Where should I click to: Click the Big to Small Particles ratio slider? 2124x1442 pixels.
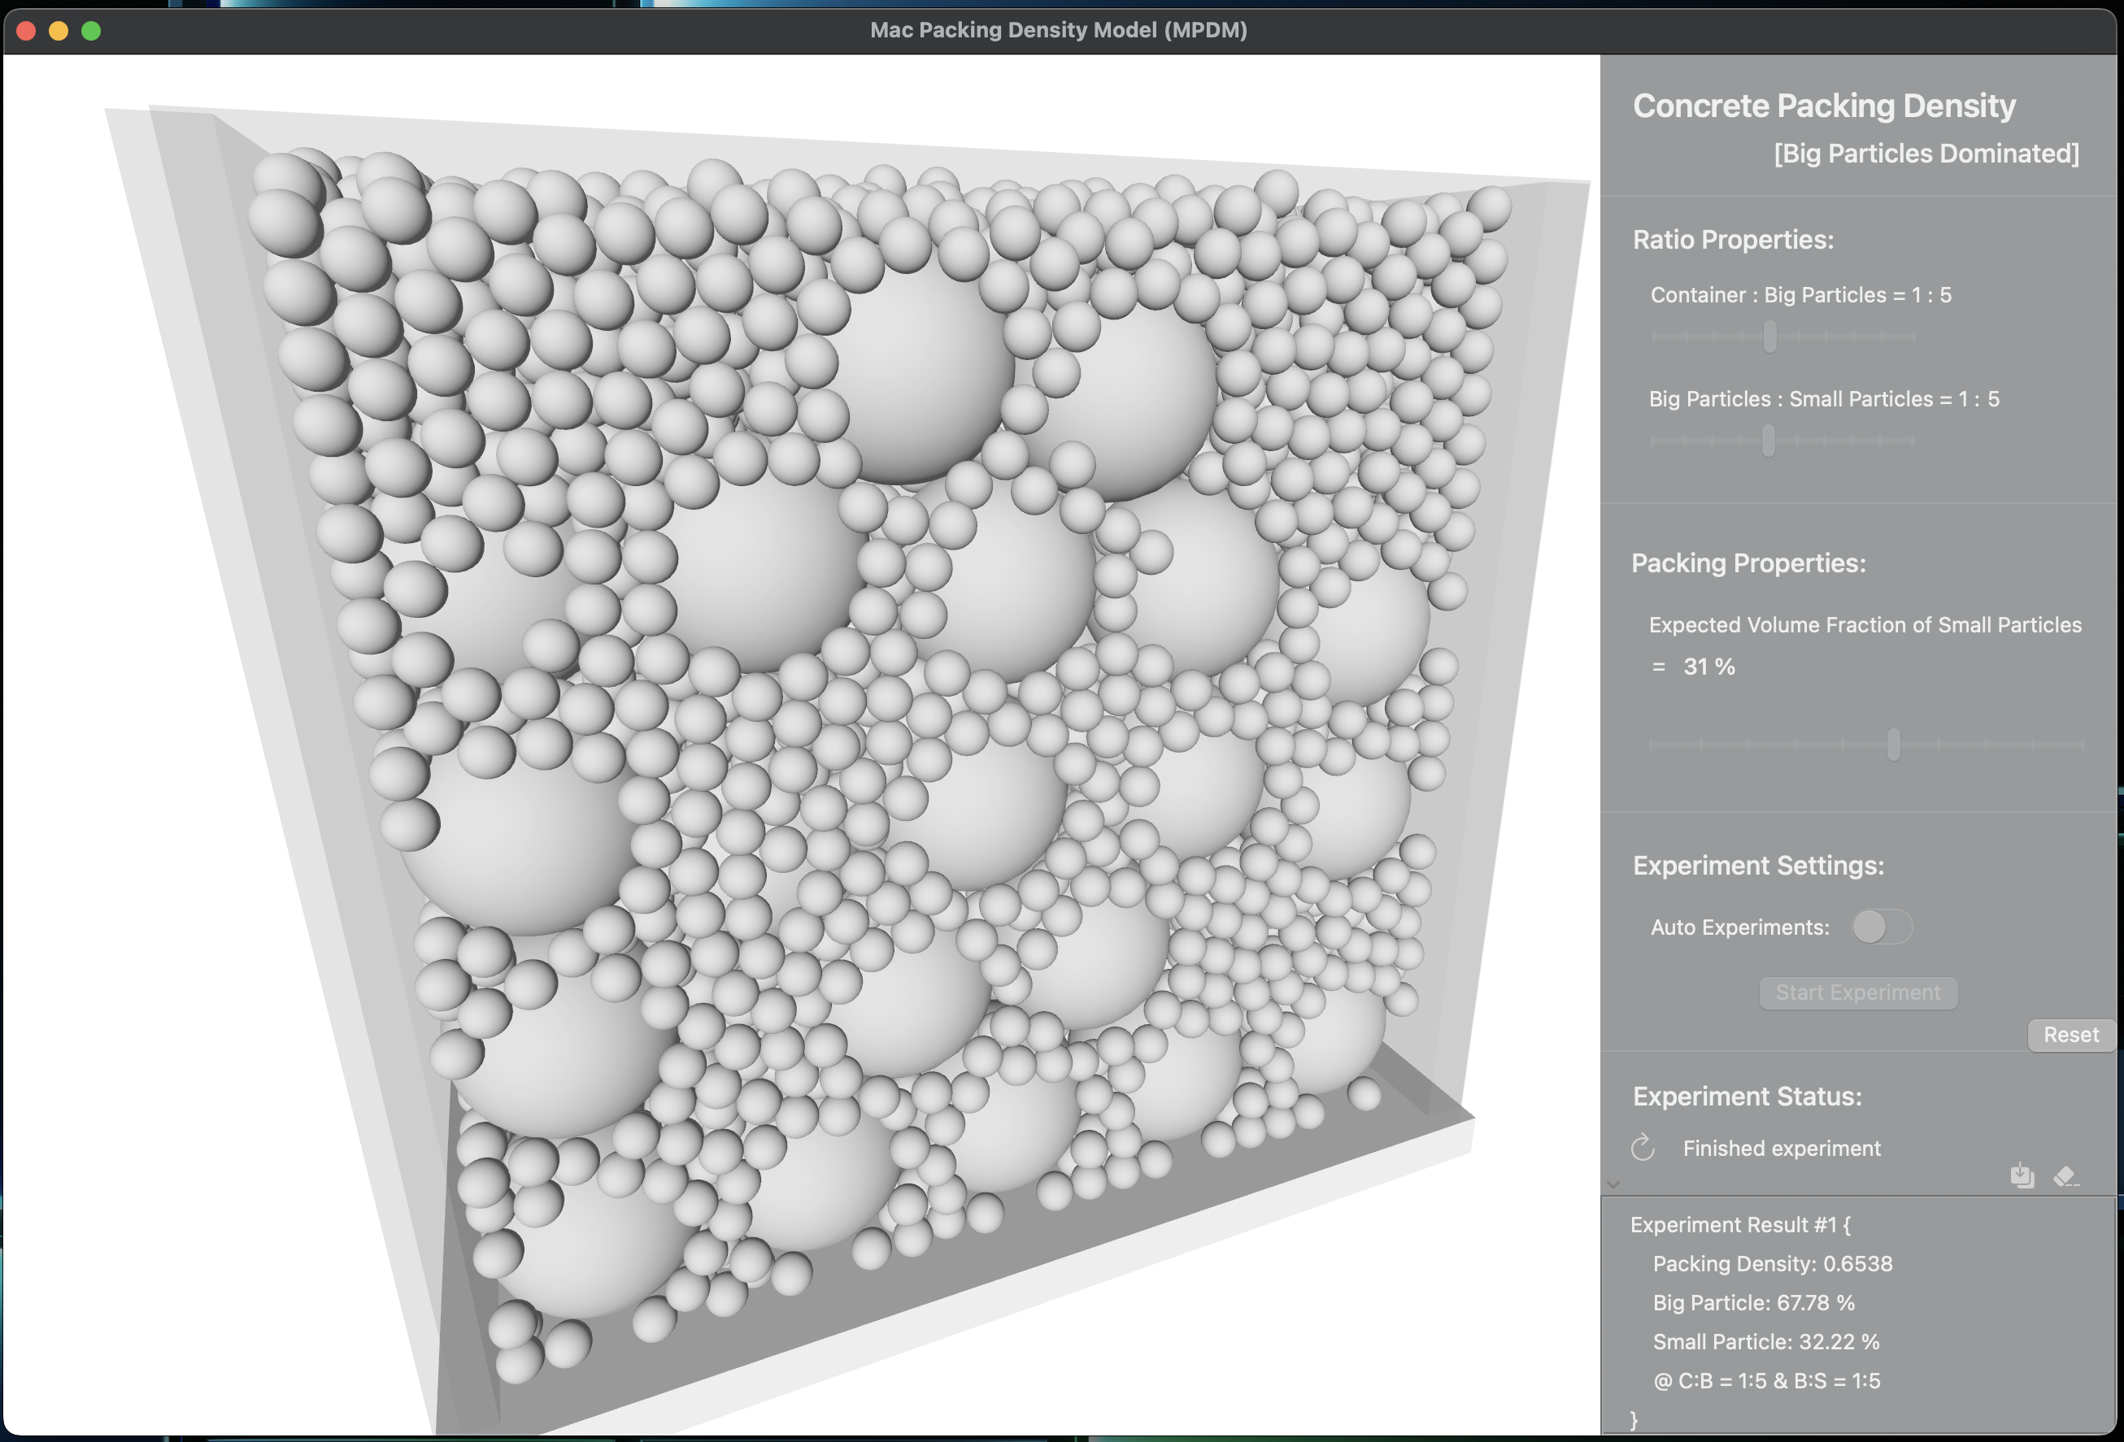coord(1782,441)
